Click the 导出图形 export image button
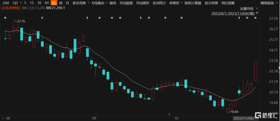 pyautogui.click(x=143, y=3)
